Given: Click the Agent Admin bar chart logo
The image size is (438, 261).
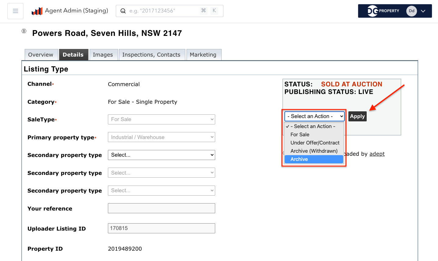Looking at the screenshot, I should tap(37, 11).
